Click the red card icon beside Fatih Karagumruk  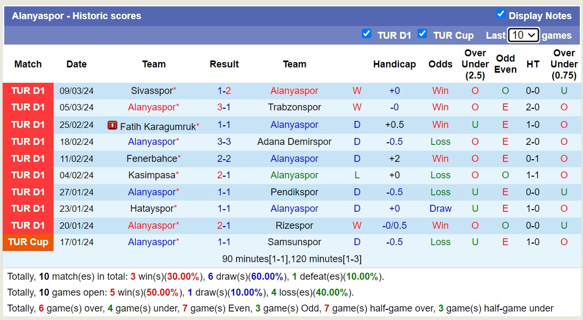point(112,125)
